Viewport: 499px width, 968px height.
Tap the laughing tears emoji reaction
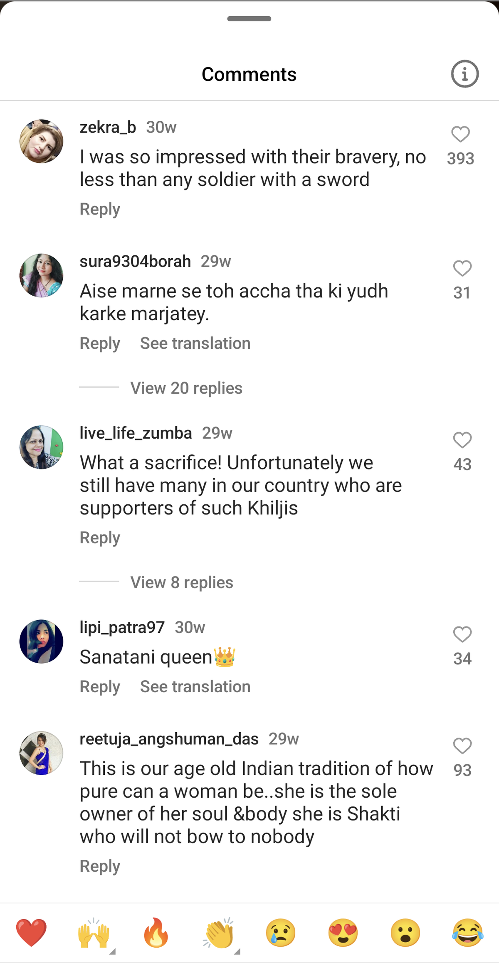click(468, 933)
